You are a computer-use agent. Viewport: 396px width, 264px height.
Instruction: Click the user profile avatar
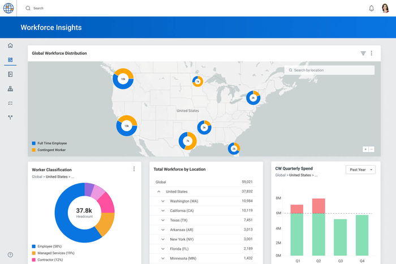[385, 8]
